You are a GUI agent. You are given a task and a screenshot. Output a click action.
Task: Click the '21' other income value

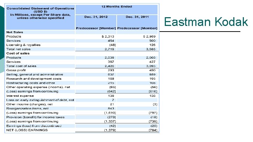coord(112,104)
